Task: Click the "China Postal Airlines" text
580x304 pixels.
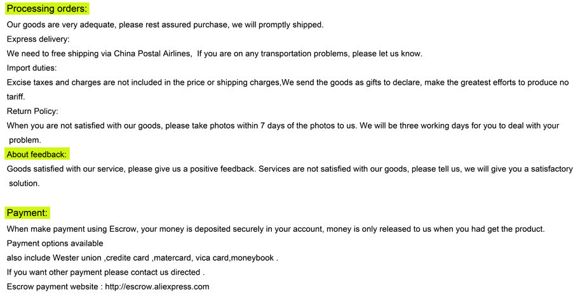Action: tap(152, 54)
